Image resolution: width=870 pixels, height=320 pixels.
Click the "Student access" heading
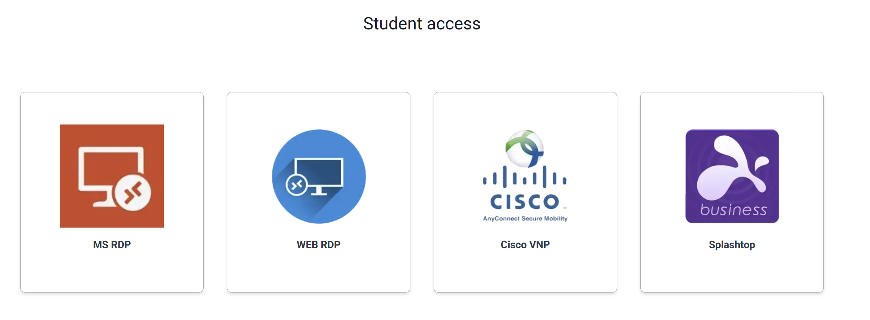click(x=422, y=24)
